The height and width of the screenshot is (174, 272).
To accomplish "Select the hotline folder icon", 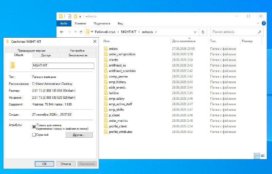I will pos(106,93).
